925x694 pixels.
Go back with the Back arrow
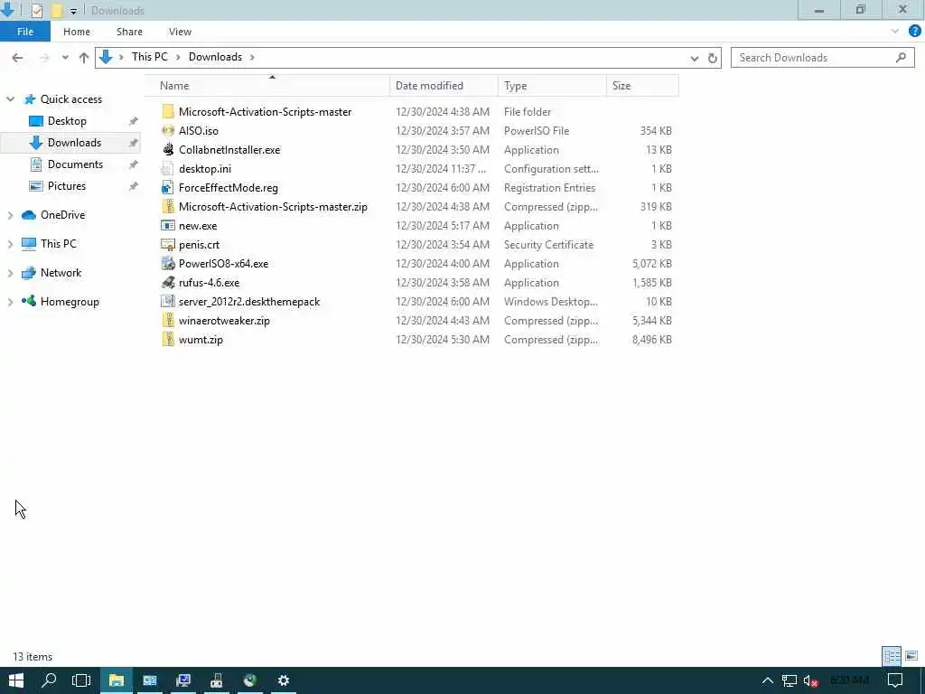tap(17, 57)
